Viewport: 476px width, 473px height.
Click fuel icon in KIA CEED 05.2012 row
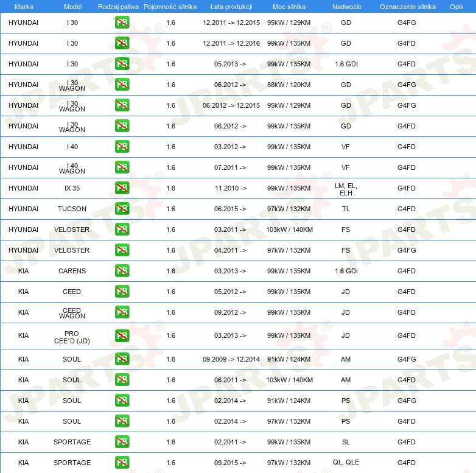coord(122,292)
